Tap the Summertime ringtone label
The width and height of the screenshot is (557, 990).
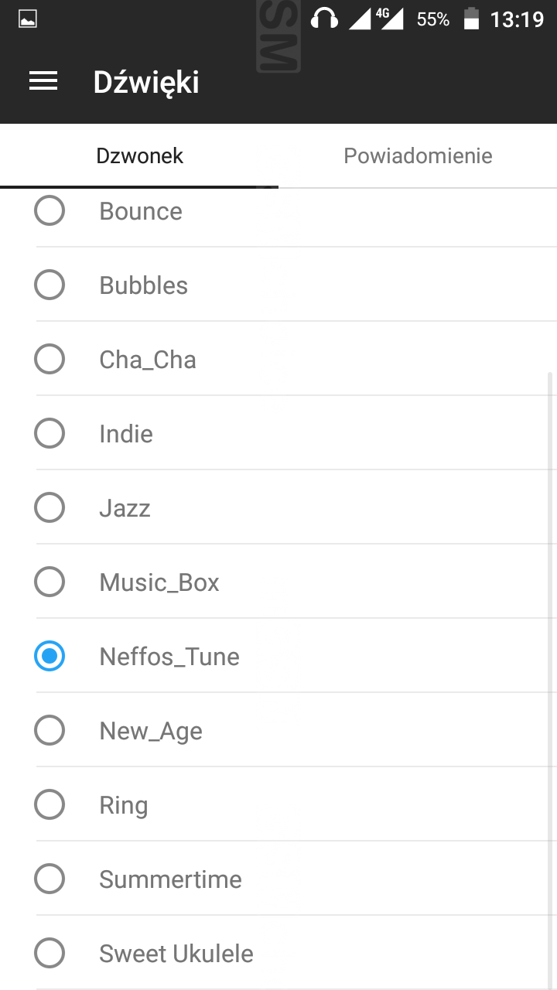(170, 879)
